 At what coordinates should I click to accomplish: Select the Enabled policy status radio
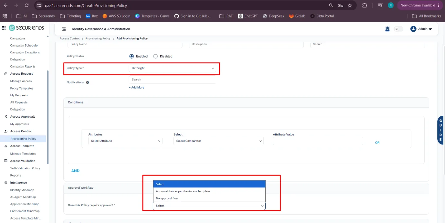[132, 56]
